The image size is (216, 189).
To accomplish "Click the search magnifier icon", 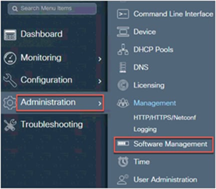I will tap(14, 9).
